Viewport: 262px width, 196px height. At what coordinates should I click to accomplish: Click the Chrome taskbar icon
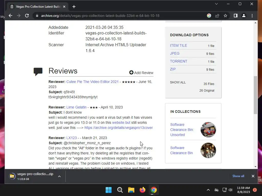coord(154,190)
